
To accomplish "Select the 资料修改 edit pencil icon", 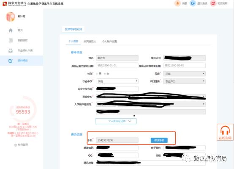I will (x=11, y=61).
